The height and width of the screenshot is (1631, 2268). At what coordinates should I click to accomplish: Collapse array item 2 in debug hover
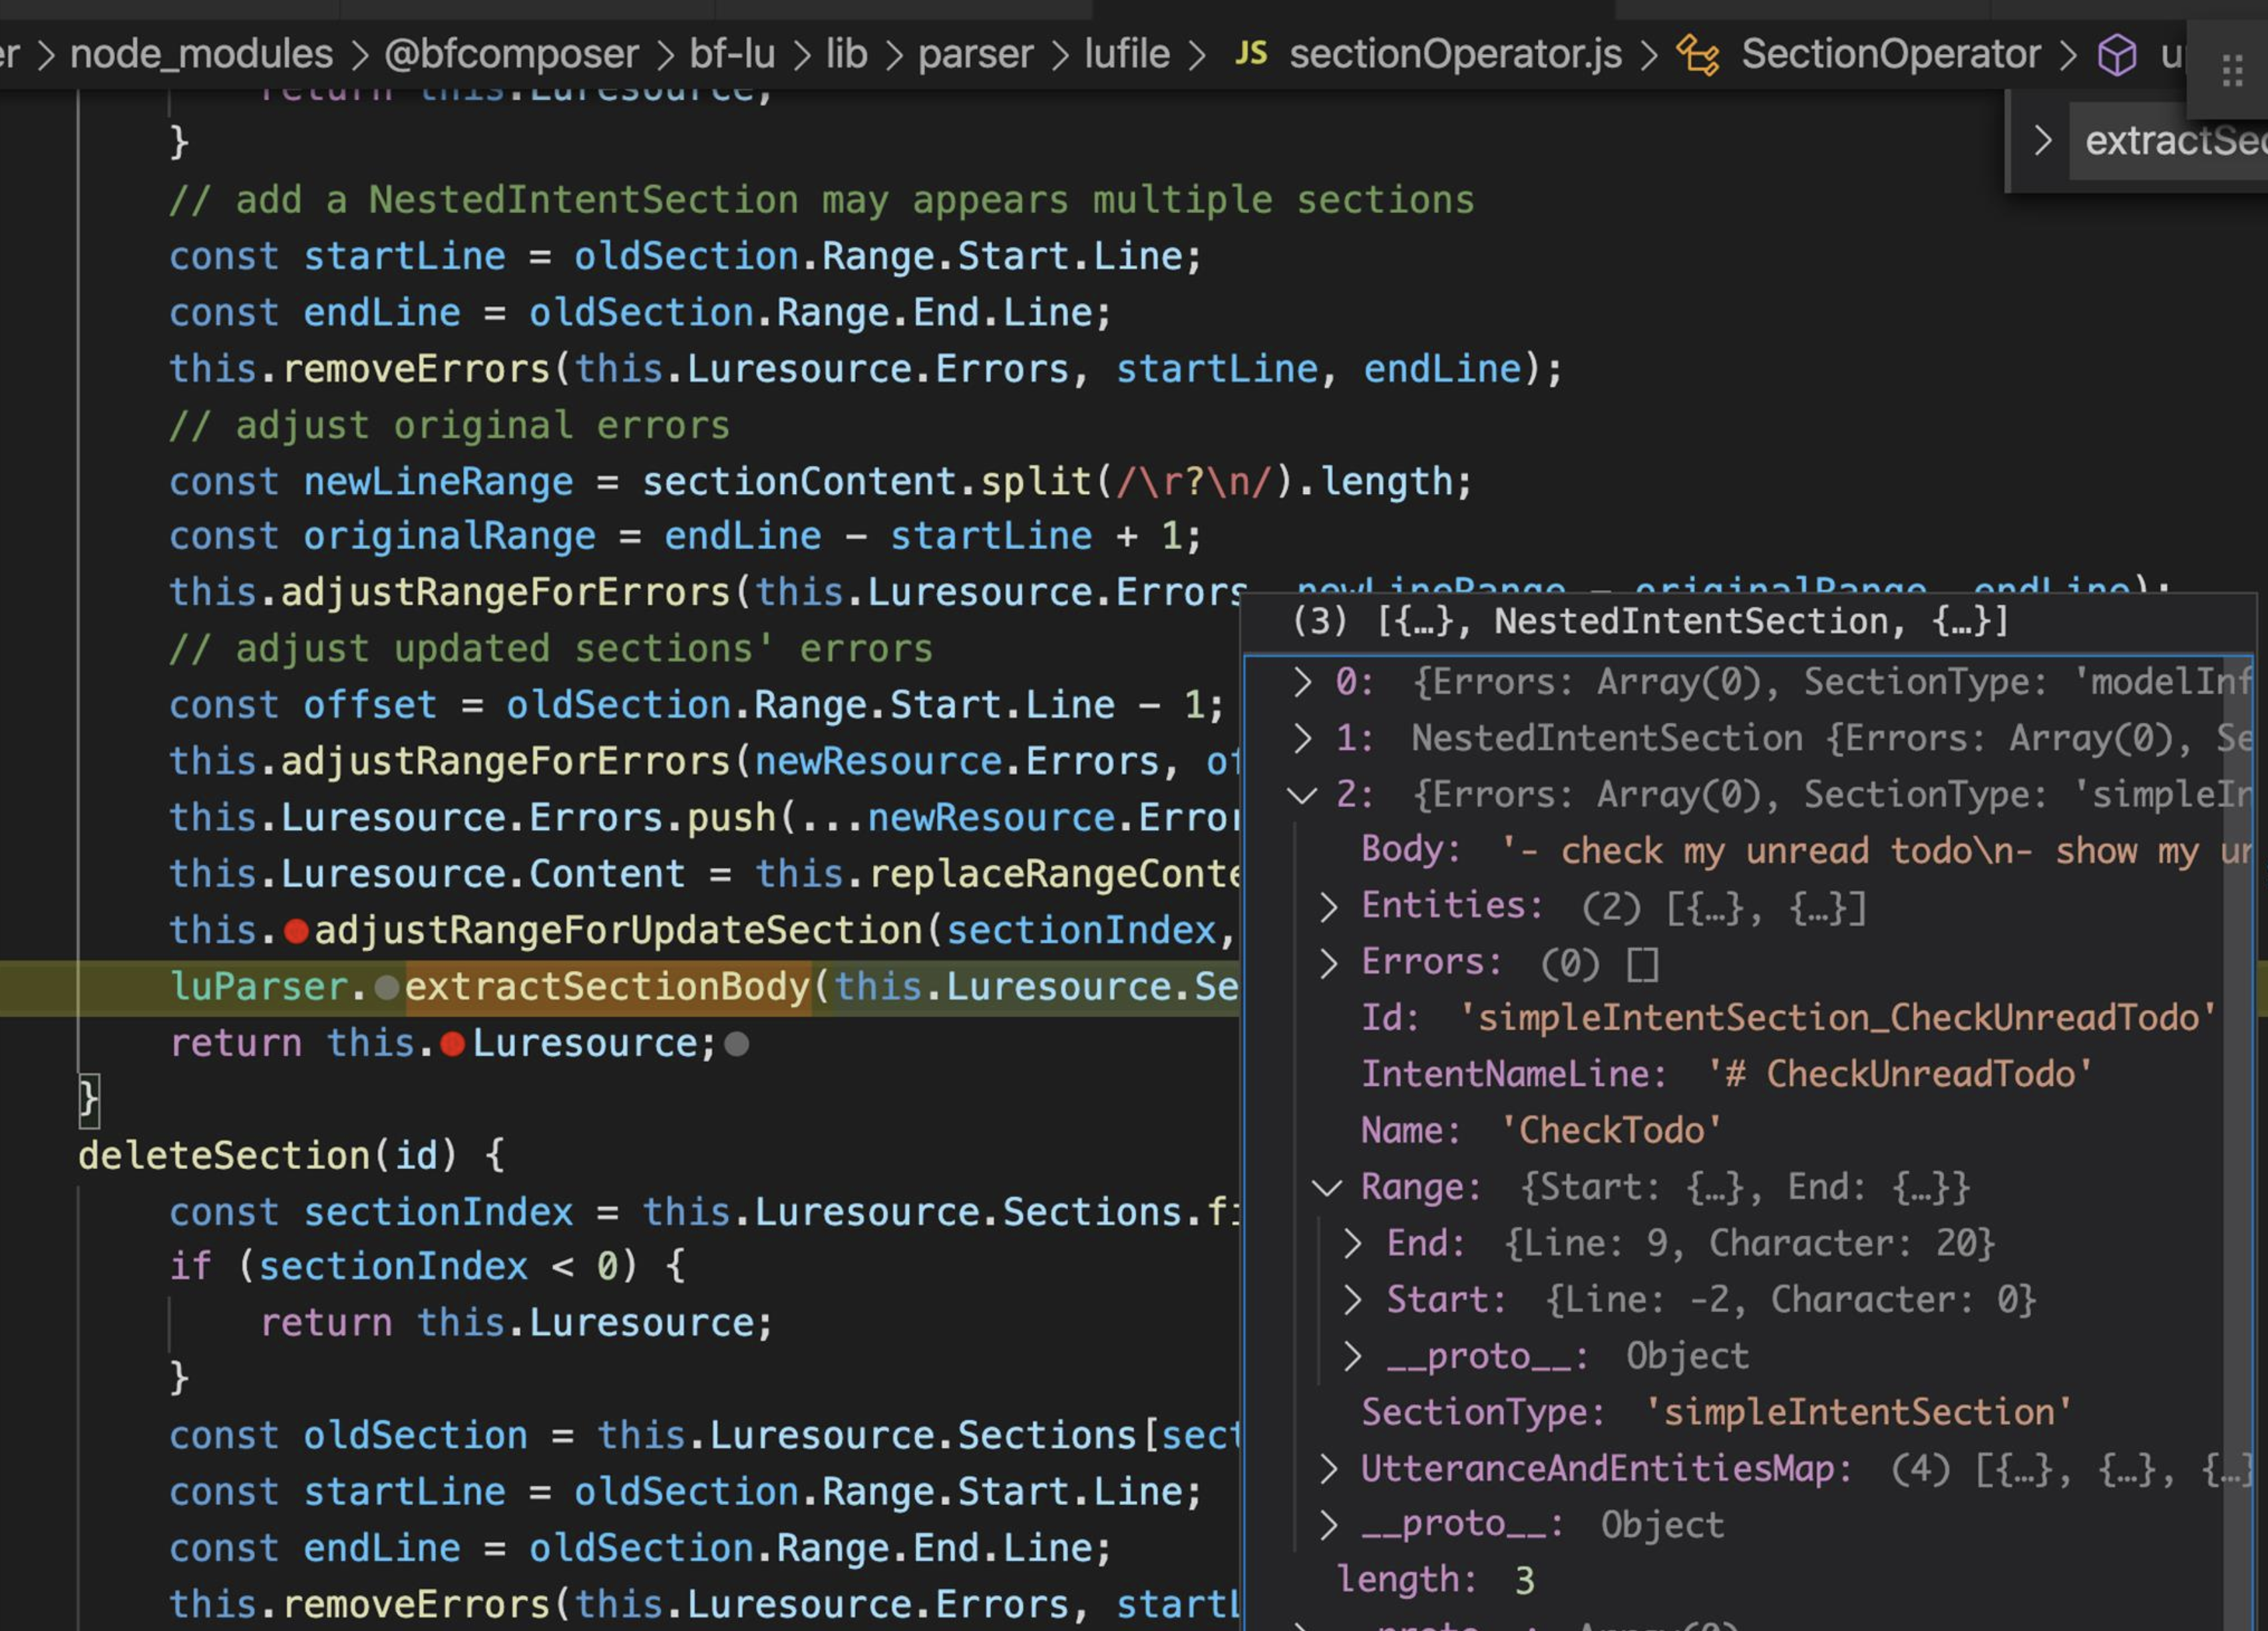pyautogui.click(x=1301, y=796)
